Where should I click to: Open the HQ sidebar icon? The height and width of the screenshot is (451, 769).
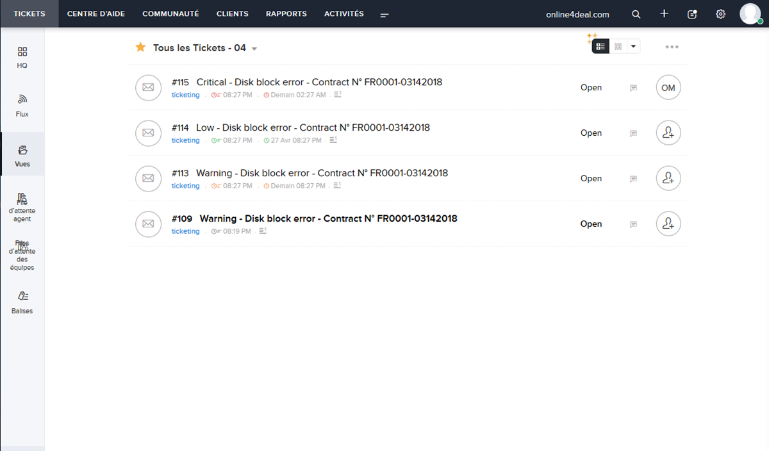tap(22, 53)
